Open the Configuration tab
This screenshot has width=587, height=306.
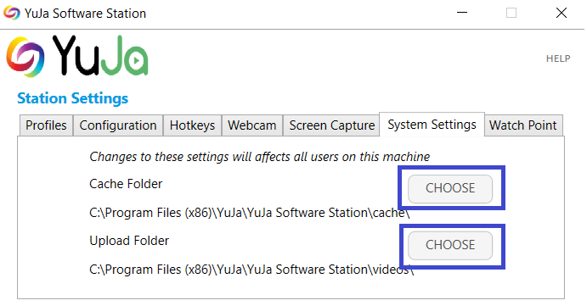point(118,125)
